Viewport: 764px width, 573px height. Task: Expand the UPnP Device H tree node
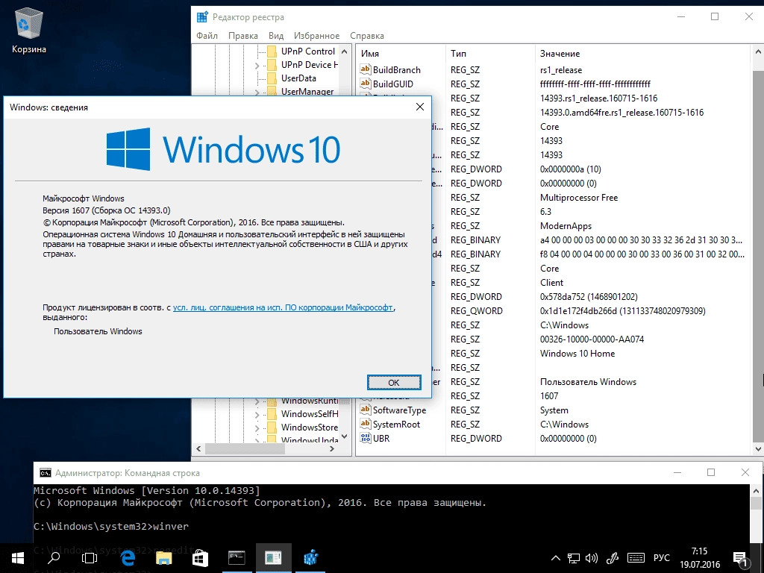pyautogui.click(x=257, y=66)
